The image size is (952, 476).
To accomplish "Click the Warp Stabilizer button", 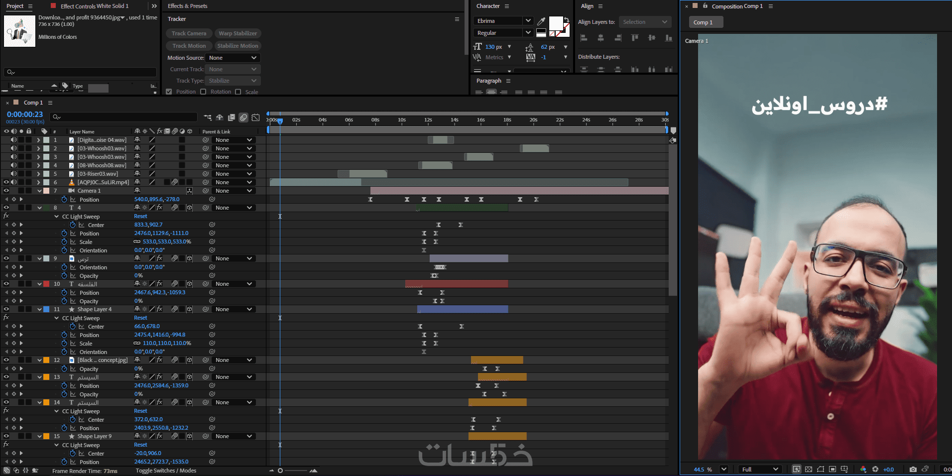I will 238,33.
